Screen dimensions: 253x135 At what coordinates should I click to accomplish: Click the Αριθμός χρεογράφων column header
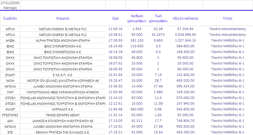[137, 18]
